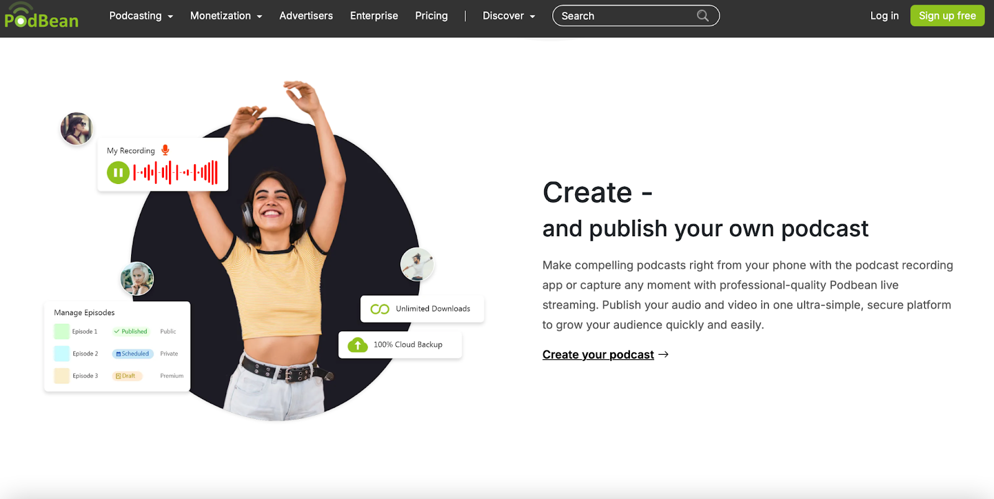This screenshot has height=499, width=994.
Task: Click the Private visibility label
Action: pos(169,354)
